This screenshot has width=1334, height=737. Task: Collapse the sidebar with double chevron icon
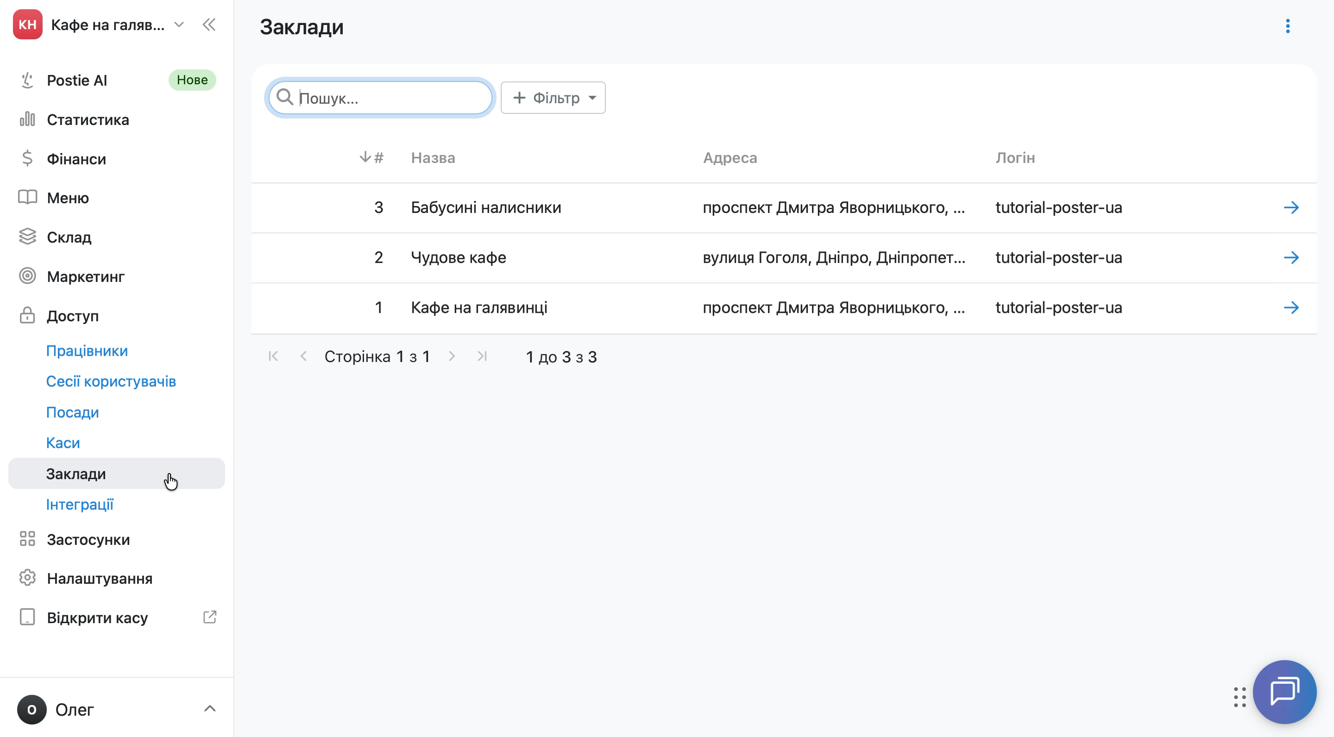pyautogui.click(x=209, y=25)
